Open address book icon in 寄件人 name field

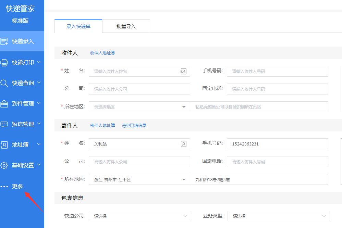tap(183, 144)
